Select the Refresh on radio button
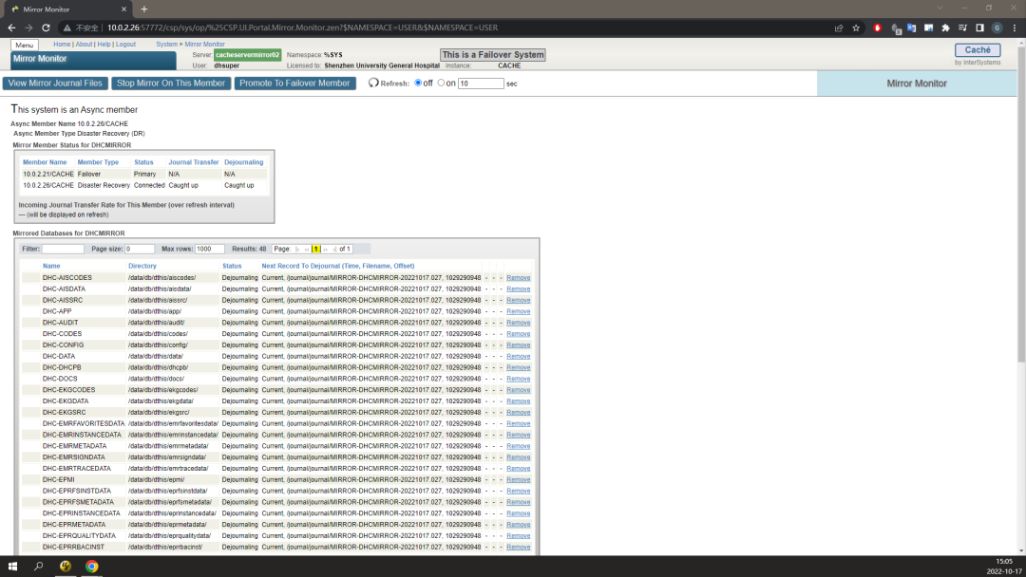The width and height of the screenshot is (1026, 577). coord(441,83)
